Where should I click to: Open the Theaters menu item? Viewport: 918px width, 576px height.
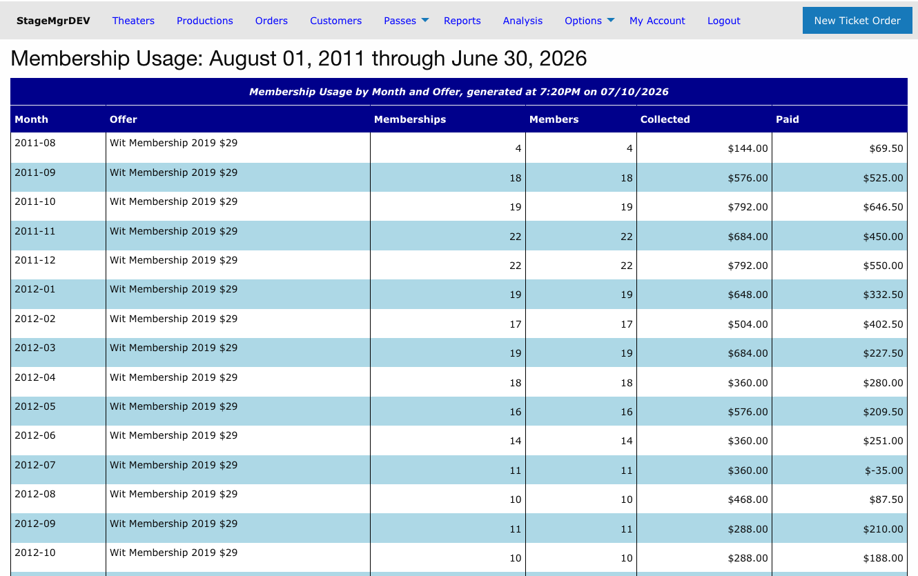coord(133,21)
